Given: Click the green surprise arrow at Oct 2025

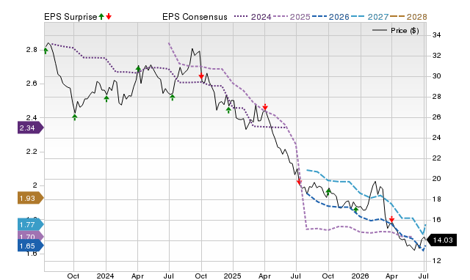Looking at the screenshot, I should 328,192.
